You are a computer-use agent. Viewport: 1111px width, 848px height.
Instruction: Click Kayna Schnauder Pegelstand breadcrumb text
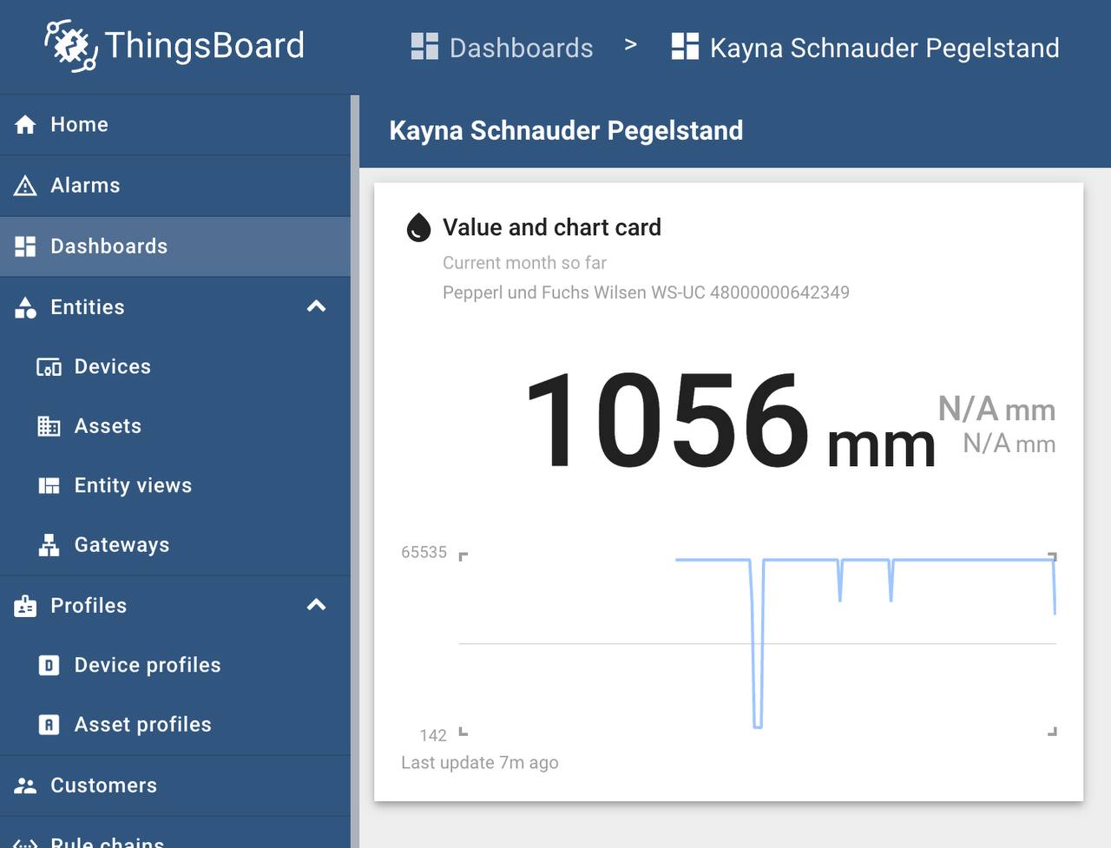tap(884, 48)
